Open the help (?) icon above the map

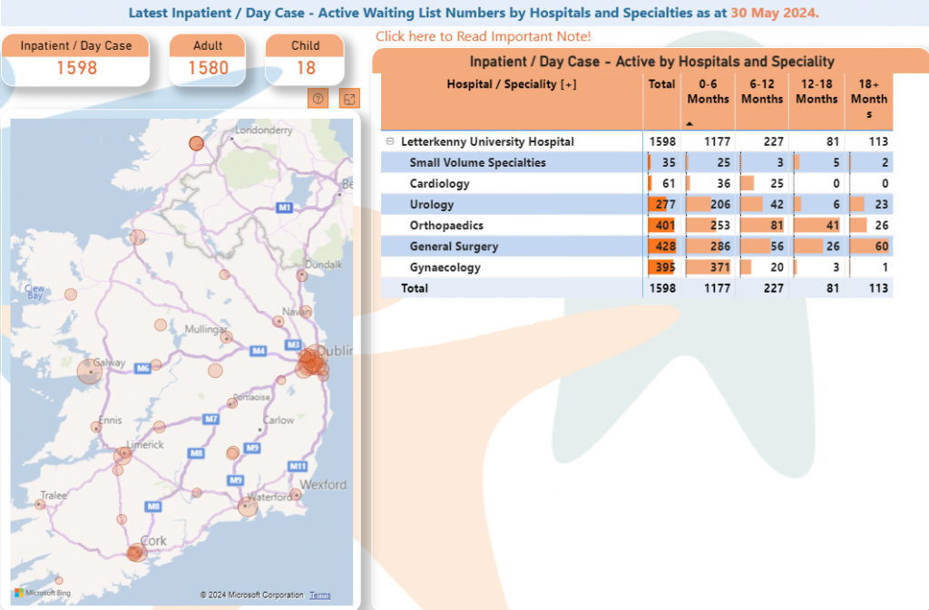pos(318,98)
